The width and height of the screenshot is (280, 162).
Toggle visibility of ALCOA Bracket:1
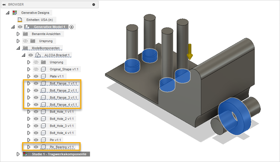pos(31,55)
